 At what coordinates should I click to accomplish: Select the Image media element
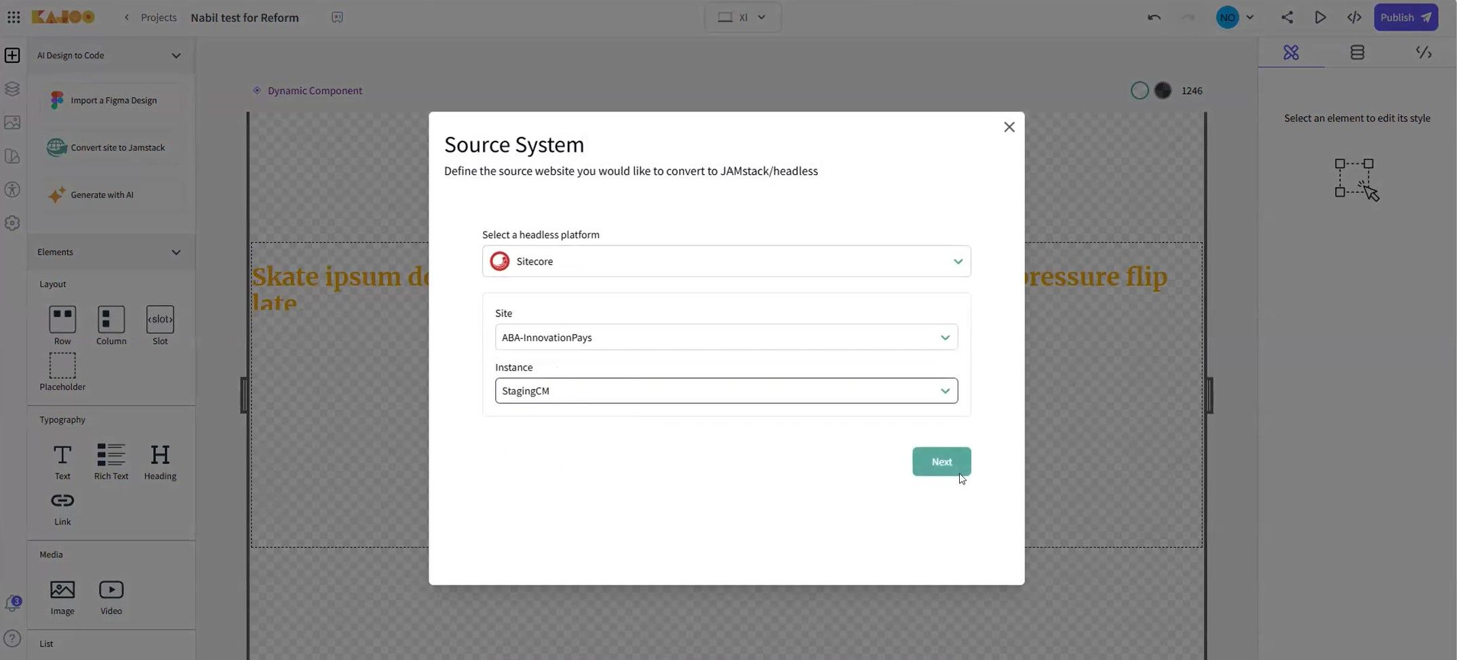coord(62,597)
